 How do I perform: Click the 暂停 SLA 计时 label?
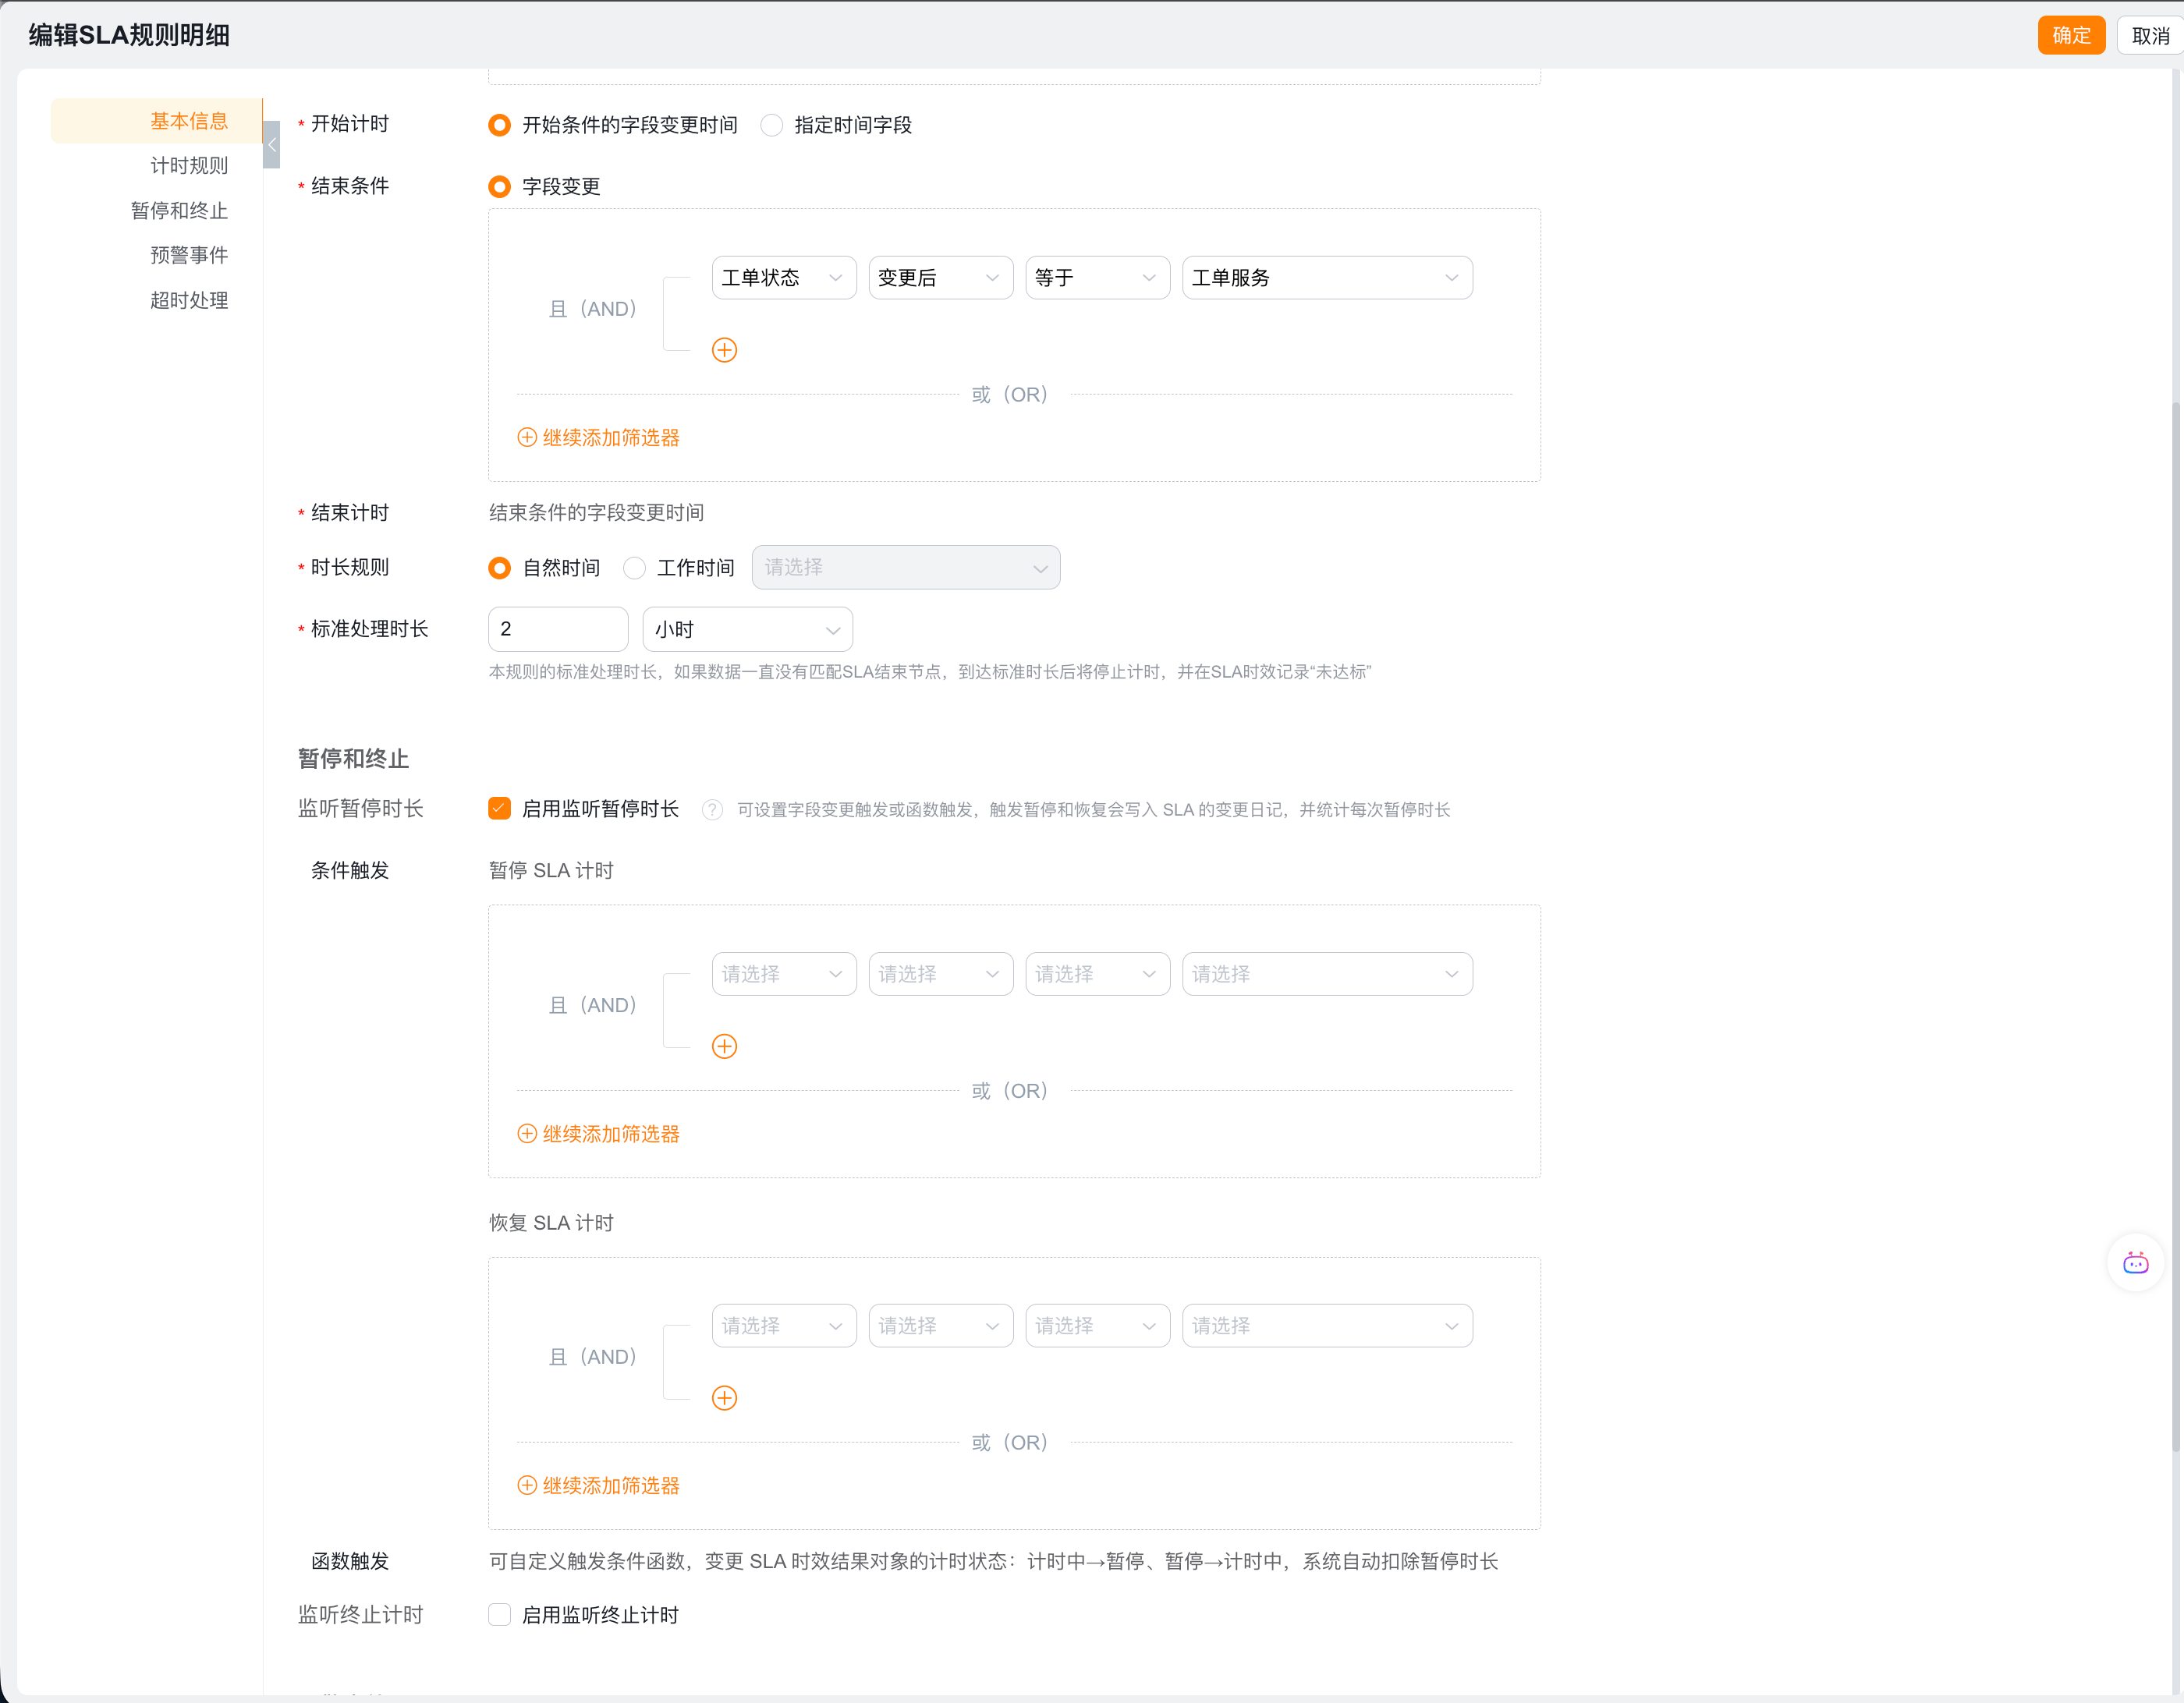pyautogui.click(x=551, y=870)
